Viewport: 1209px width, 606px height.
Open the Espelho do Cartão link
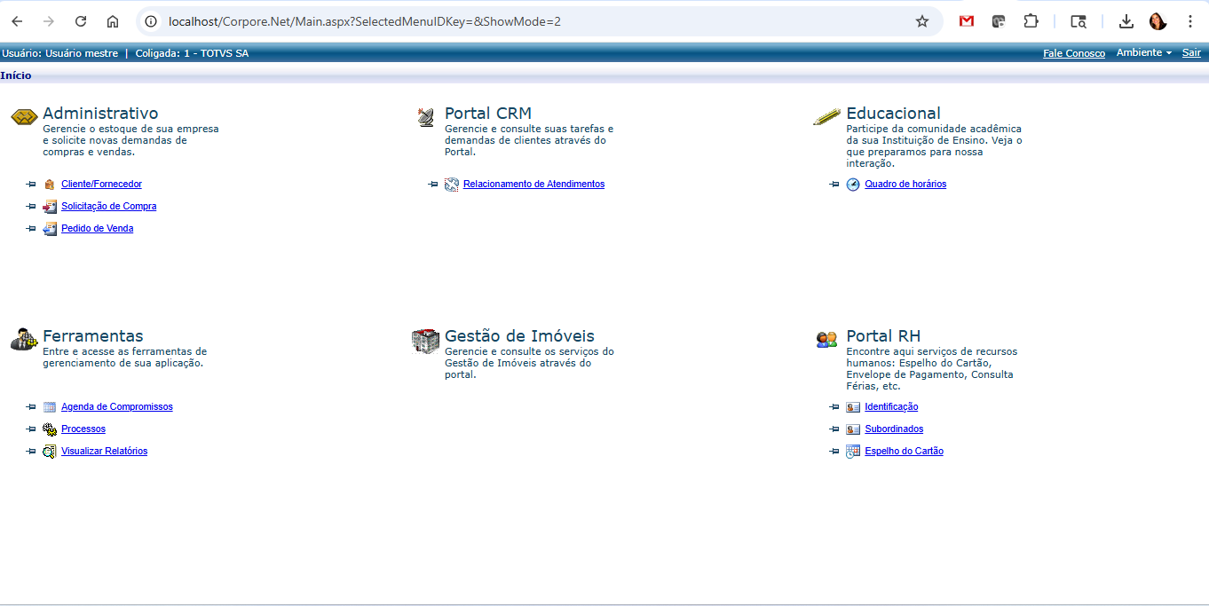pos(904,452)
